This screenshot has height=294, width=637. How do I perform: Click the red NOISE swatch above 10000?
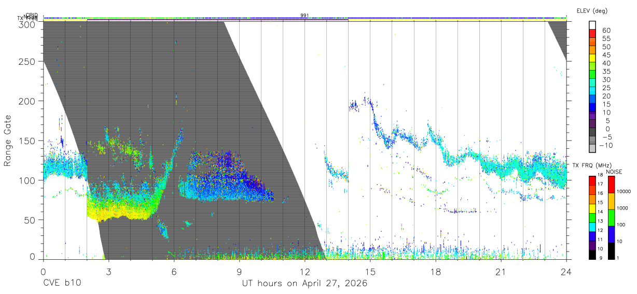pyautogui.click(x=611, y=184)
